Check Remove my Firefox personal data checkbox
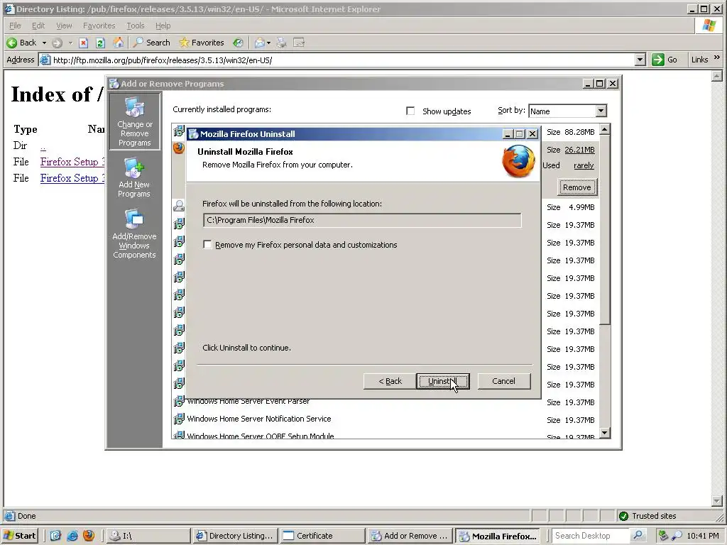 [207, 245]
